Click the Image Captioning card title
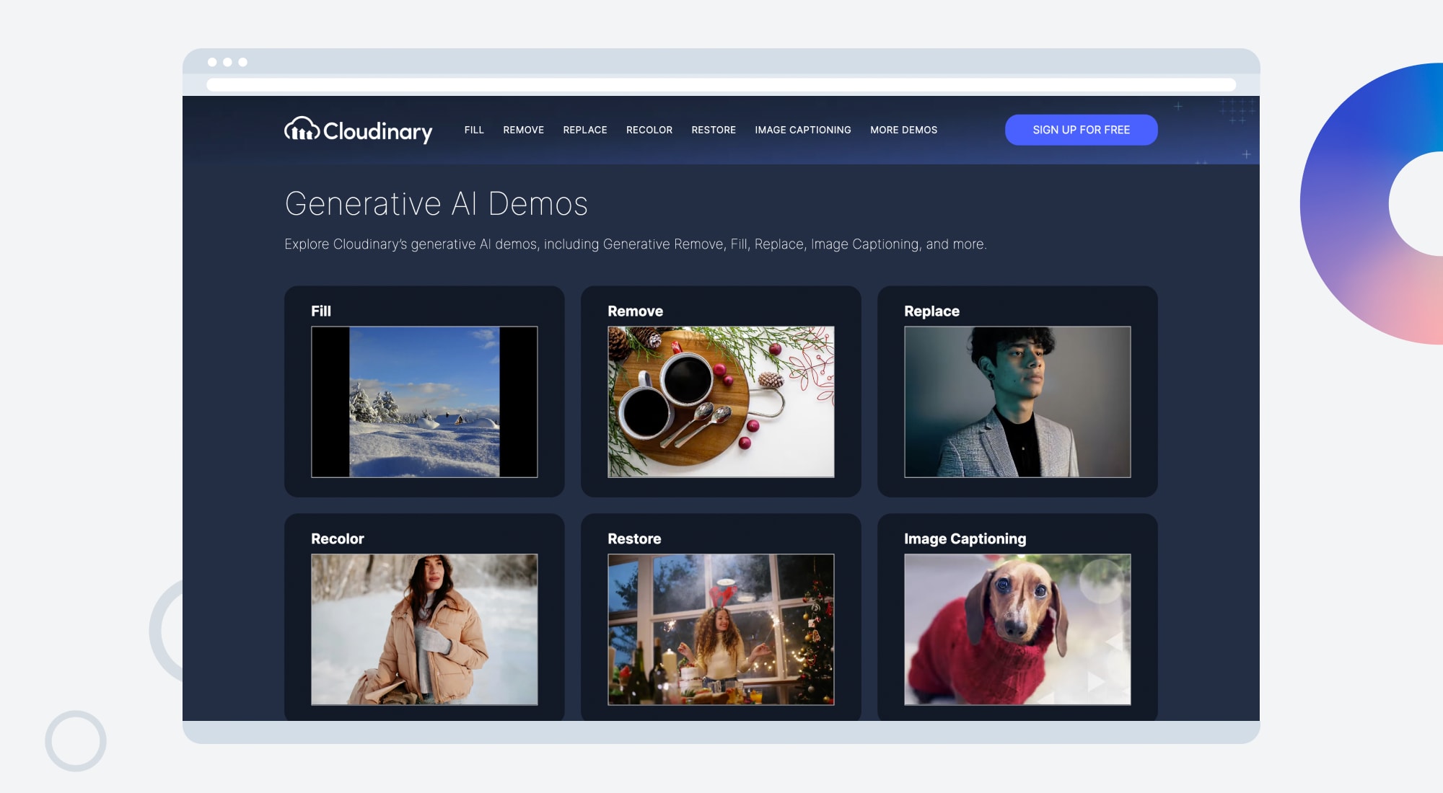Image resolution: width=1443 pixels, height=793 pixels. click(965, 539)
